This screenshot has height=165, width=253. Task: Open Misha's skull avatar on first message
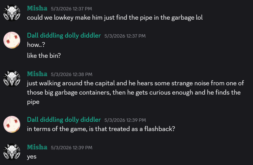12,13
